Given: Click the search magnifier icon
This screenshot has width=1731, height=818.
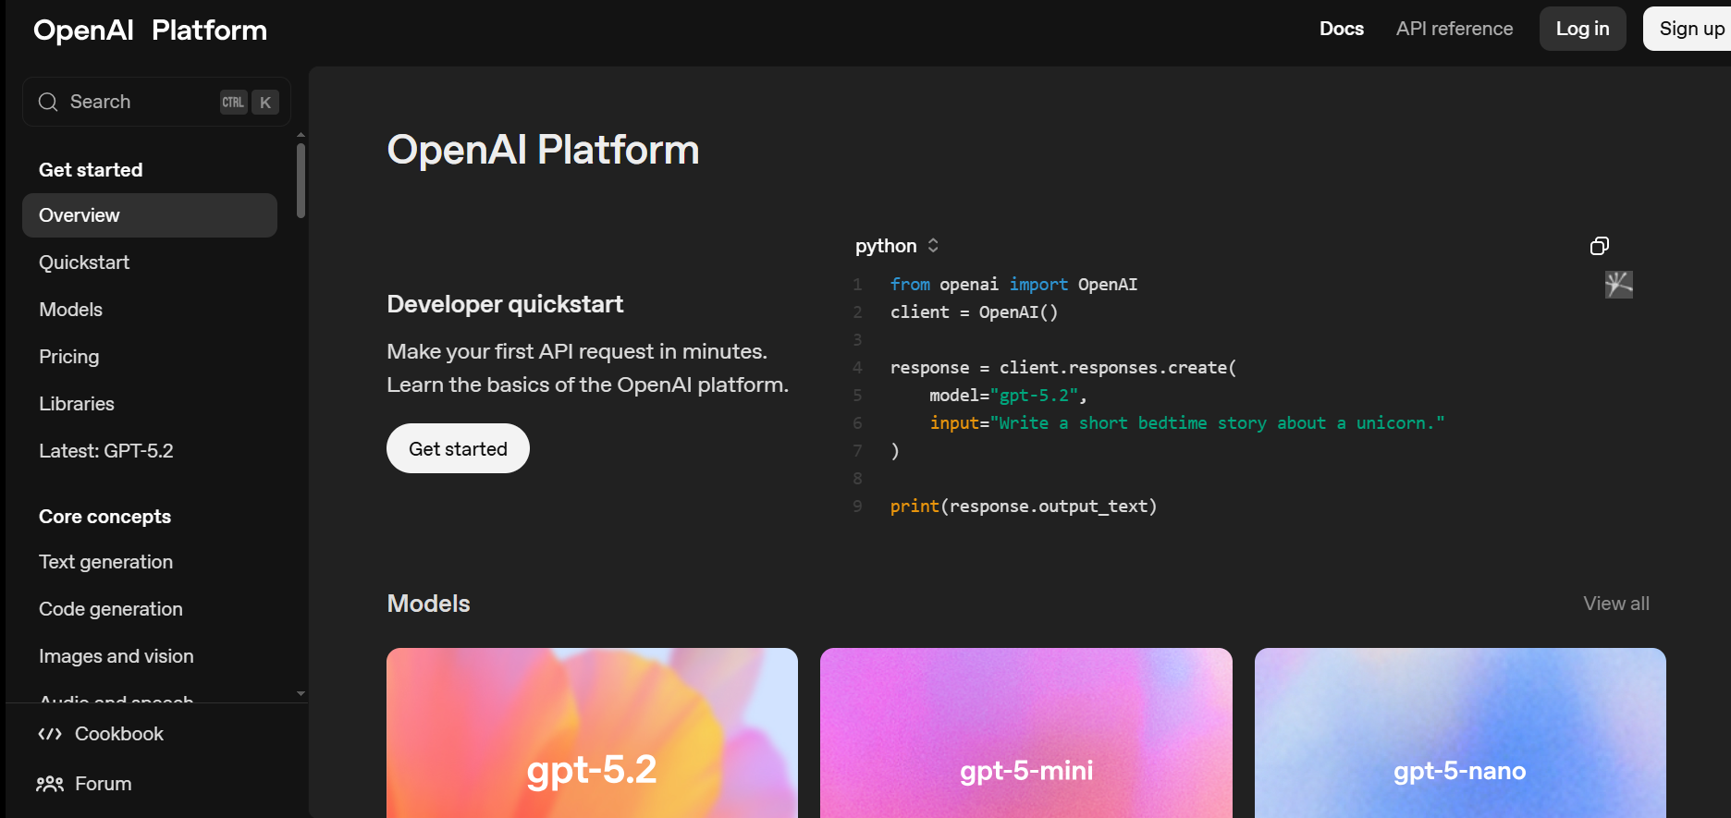Looking at the screenshot, I should click(48, 102).
